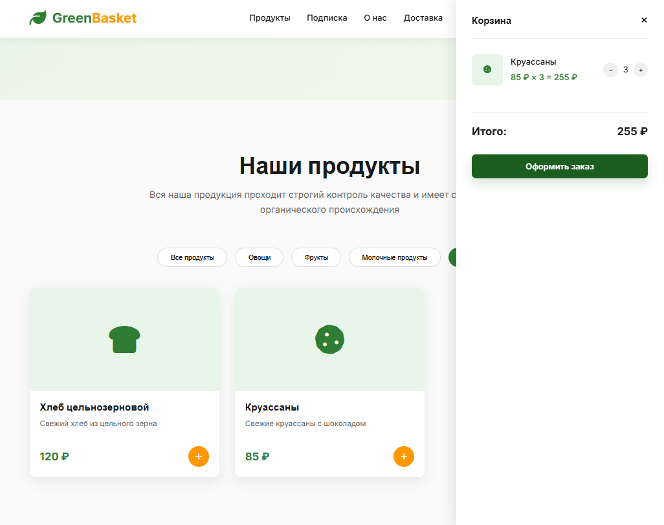Screen dimensions: 664x525
Task: Open the Круассаны product card title
Action: point(272,407)
